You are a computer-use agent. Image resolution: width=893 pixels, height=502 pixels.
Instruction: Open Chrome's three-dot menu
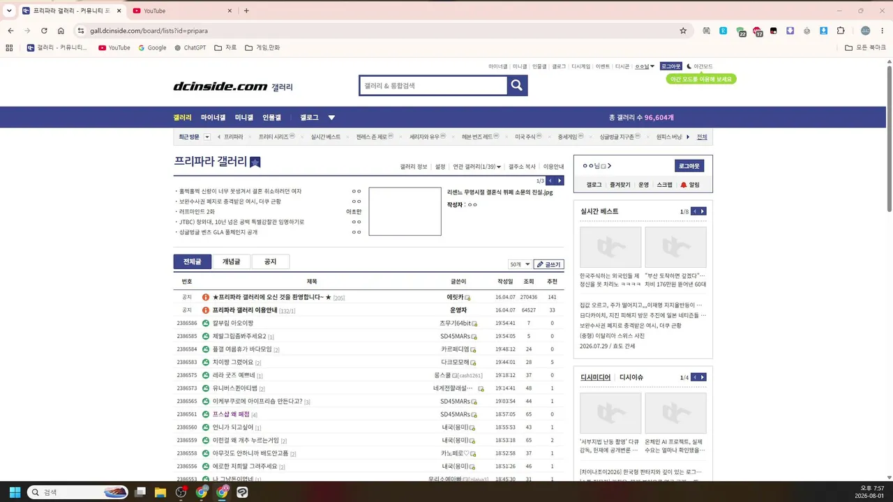[x=883, y=31]
